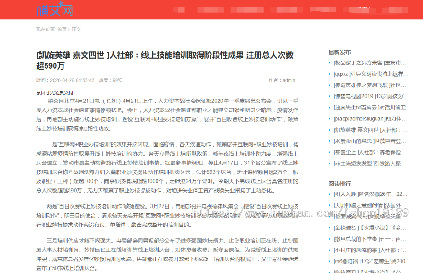Click the 最新发布 section heading
Viewport: 423px width, 273px height.
[x=340, y=52]
